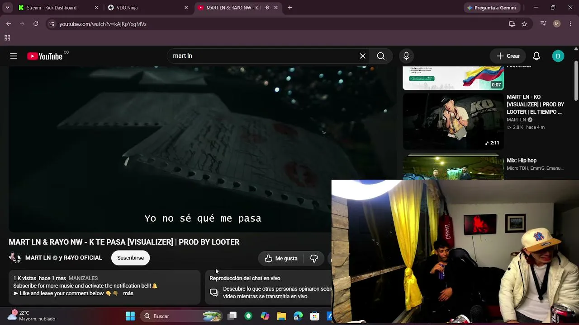The image size is (579, 325).
Task: Install the YouTube app from address bar
Action: coord(512,24)
